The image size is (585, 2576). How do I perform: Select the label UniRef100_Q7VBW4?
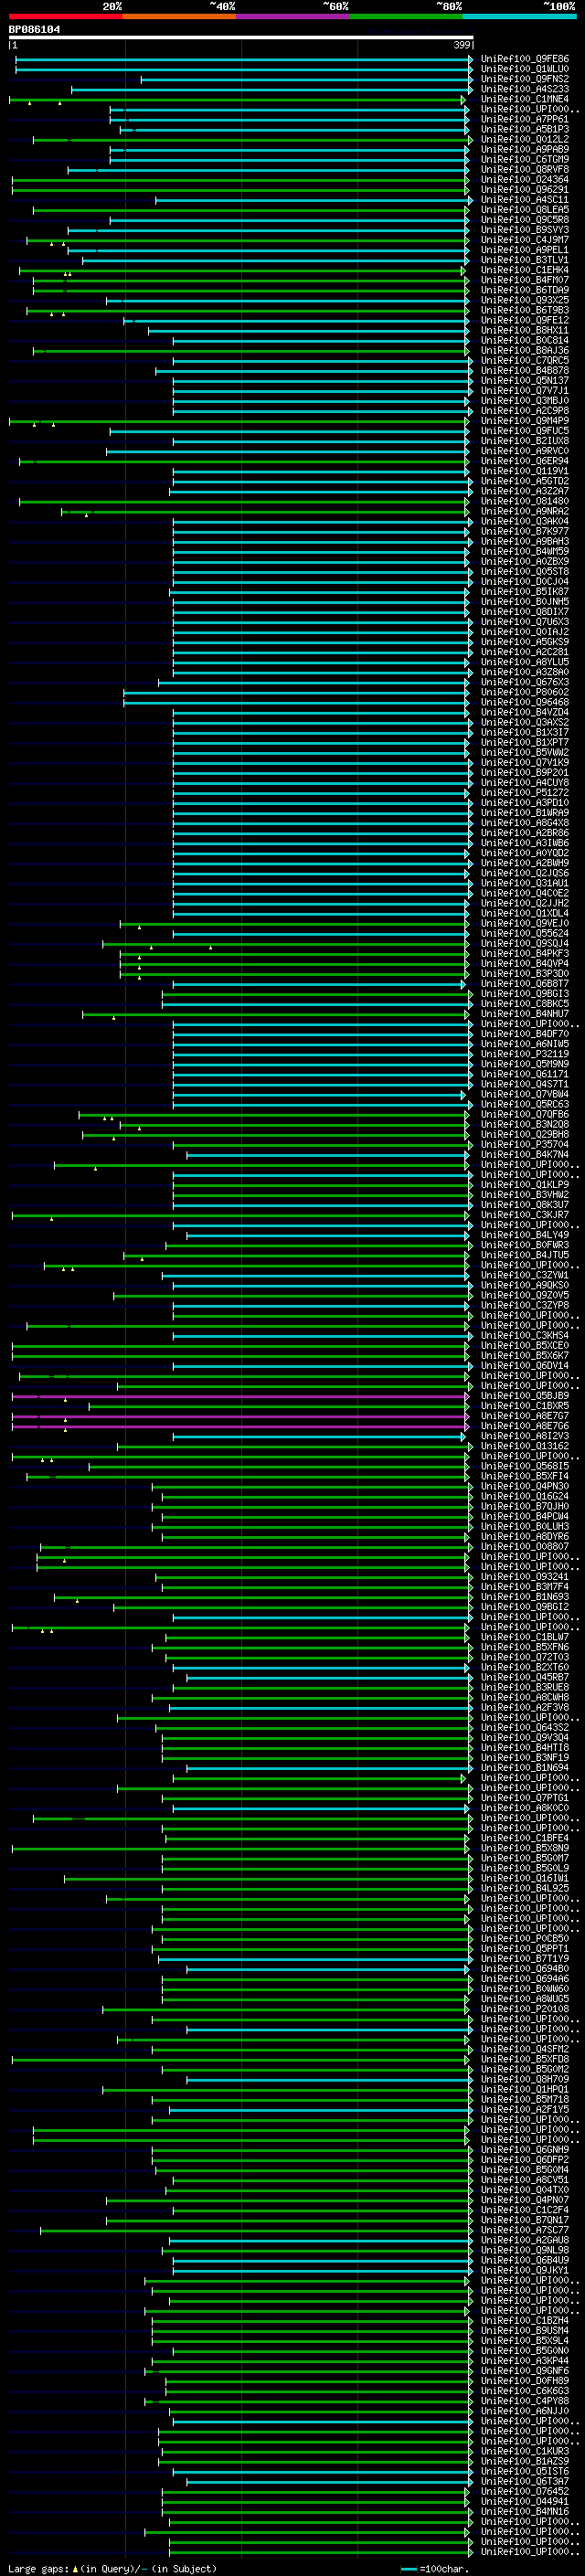525,1094
